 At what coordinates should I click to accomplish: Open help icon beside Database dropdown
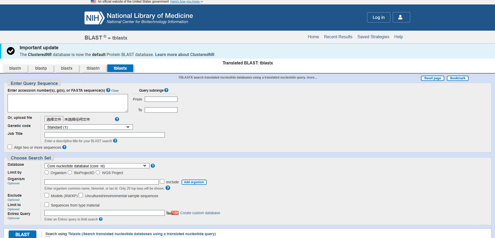point(153,166)
